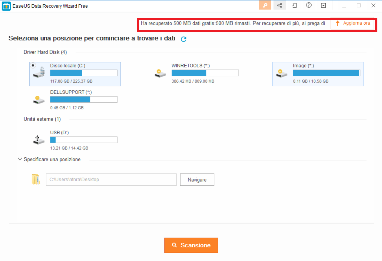
Task: Select the Disco locale (C:) radio button
Action: (33, 65)
